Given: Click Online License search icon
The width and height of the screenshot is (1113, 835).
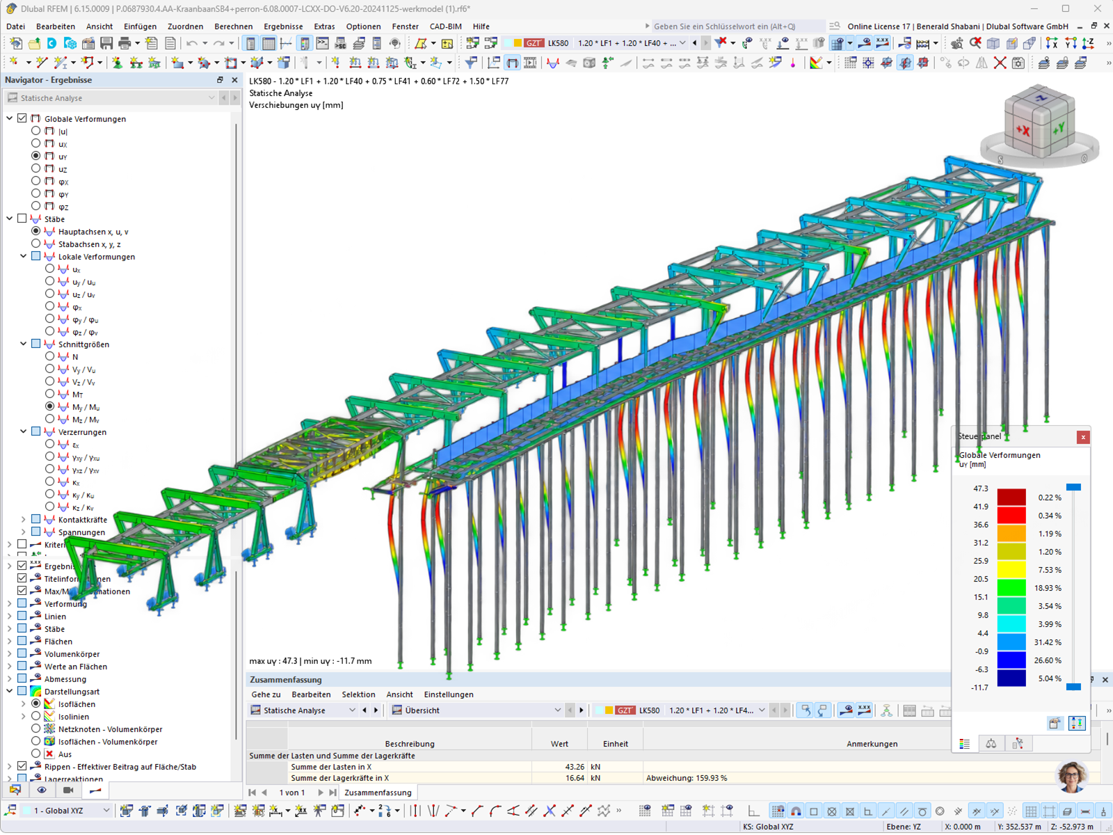Looking at the screenshot, I should [x=835, y=26].
